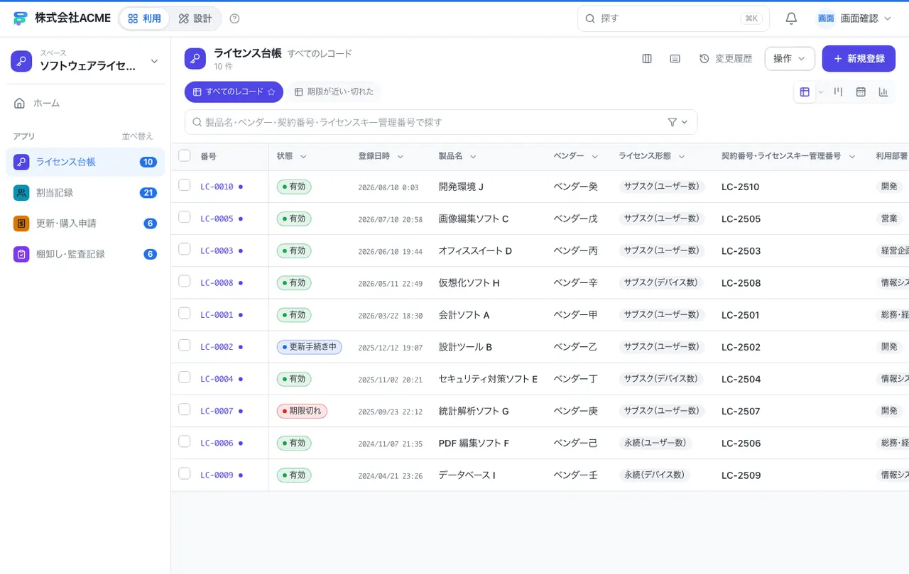Screen dimensions: 909x574
Task: Click the column settings icon beside 変更履歴
Action: click(x=647, y=59)
